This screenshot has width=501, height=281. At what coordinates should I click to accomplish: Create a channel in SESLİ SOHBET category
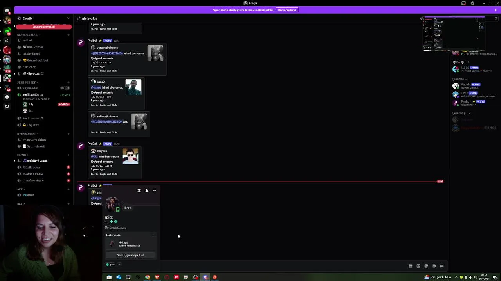click(68, 82)
